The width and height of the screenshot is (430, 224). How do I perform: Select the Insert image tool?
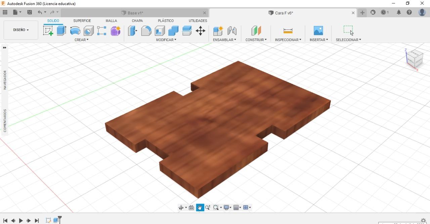[318, 31]
